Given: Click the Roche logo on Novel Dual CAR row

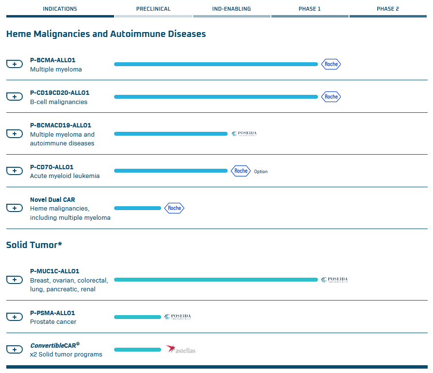Looking at the screenshot, I should pos(174,208).
